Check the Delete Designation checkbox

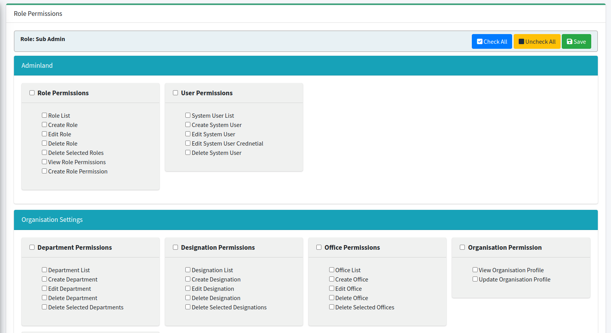pyautogui.click(x=188, y=298)
